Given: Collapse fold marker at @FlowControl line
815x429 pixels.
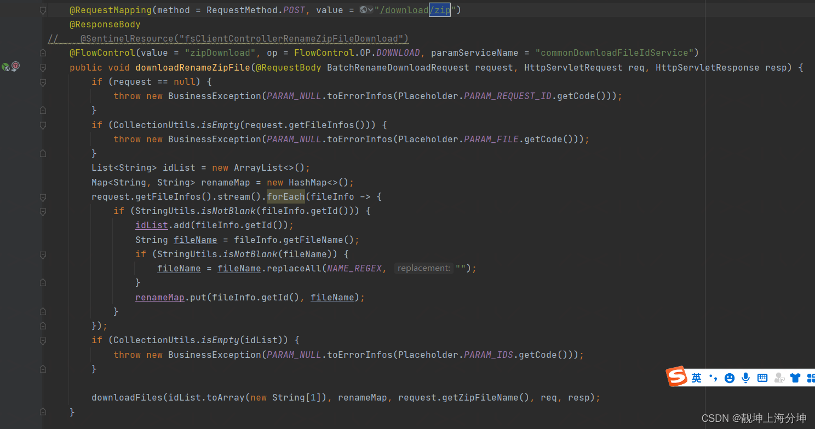Looking at the screenshot, I should [x=43, y=53].
